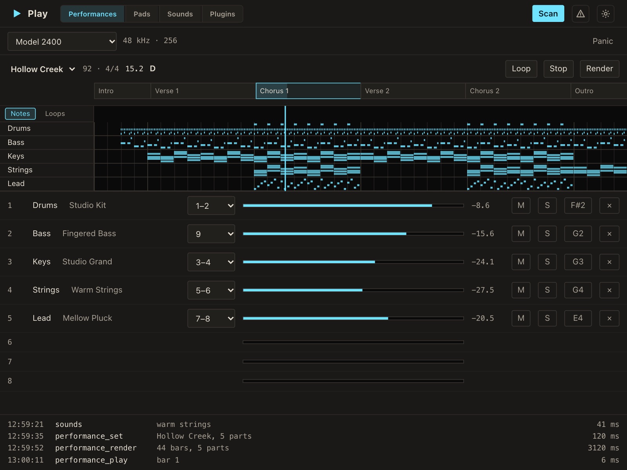
Task: Expand the Hollow Creek performance chevron
Action: (72, 69)
